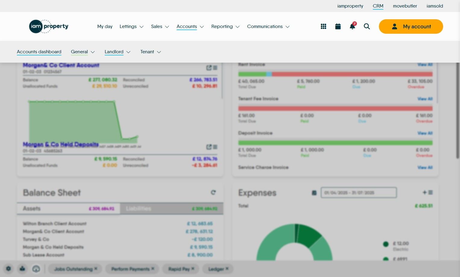Open Held Deposits chart menu icon

click(x=215, y=147)
